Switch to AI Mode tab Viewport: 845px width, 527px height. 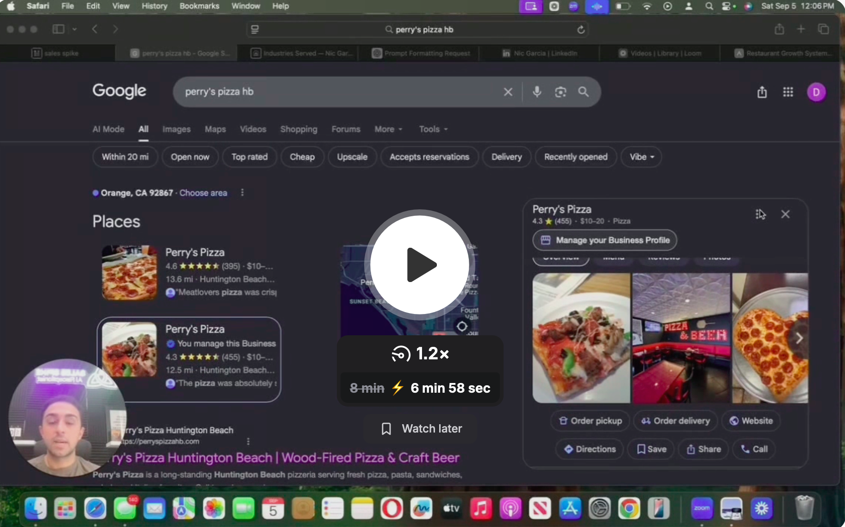[108, 129]
